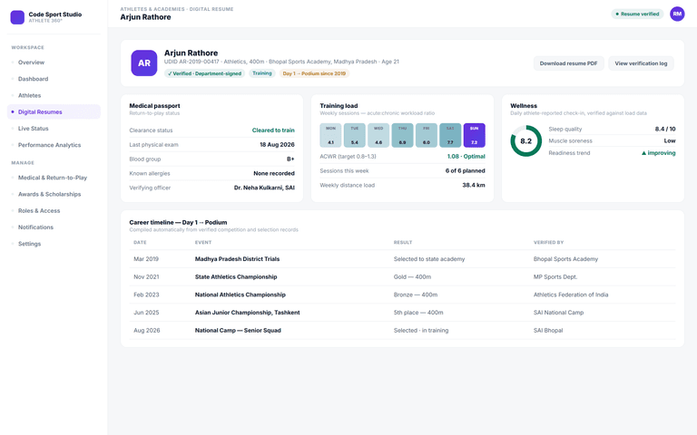
Task: Click the Bronze — 400m result cell
Action: coord(415,295)
